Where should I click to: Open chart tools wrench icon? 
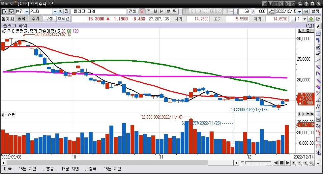(312, 163)
